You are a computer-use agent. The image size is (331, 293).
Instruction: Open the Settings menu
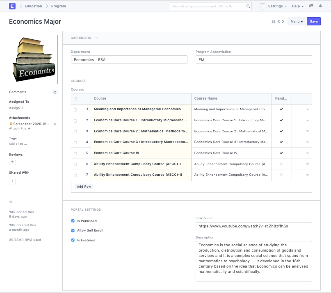(x=277, y=6)
